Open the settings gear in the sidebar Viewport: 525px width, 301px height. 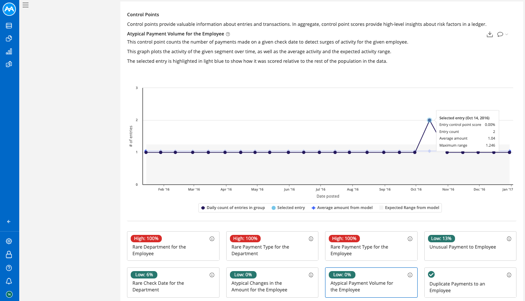9,241
